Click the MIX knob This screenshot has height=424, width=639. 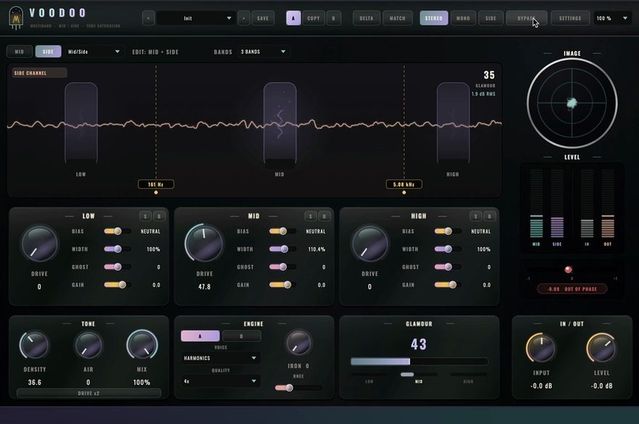point(142,345)
